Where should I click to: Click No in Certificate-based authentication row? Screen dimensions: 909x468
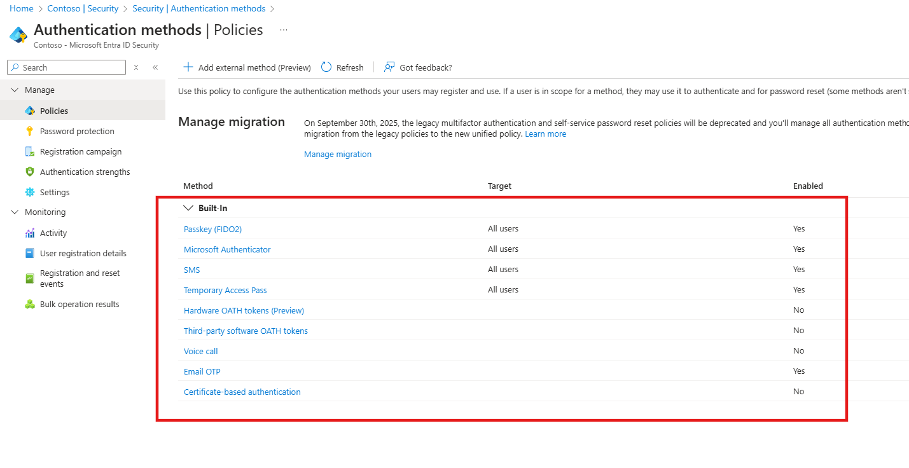coord(798,391)
